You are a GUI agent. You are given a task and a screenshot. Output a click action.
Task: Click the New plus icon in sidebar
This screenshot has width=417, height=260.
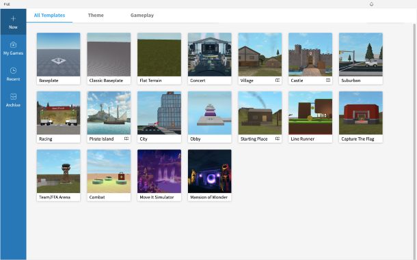pos(13,18)
